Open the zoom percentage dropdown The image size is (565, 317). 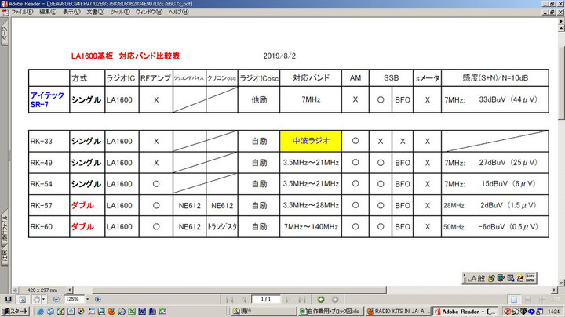click(x=89, y=299)
